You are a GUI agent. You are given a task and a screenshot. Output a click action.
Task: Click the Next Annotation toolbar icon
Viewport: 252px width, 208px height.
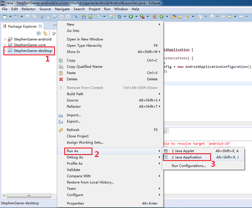(x=200, y=17)
